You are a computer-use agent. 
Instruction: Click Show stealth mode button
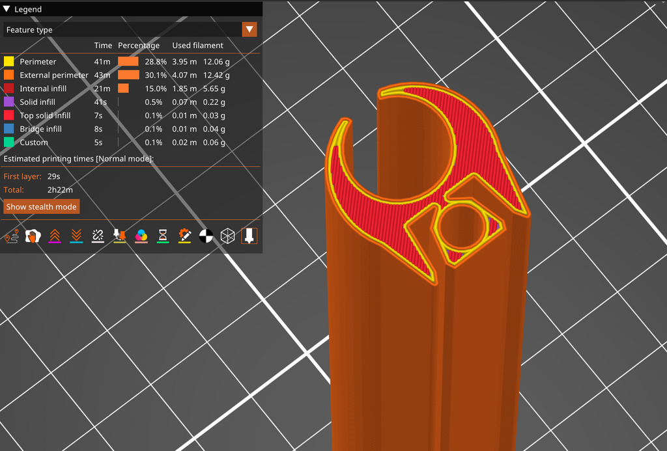pos(41,206)
